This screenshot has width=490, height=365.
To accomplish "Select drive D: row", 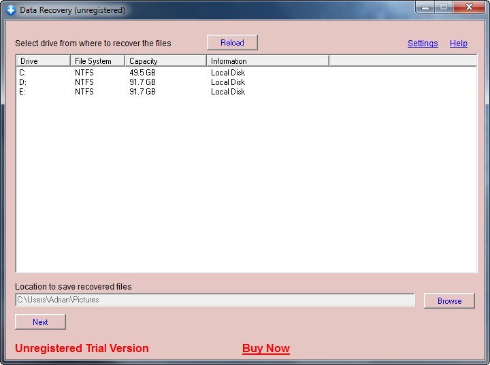I will [246, 82].
